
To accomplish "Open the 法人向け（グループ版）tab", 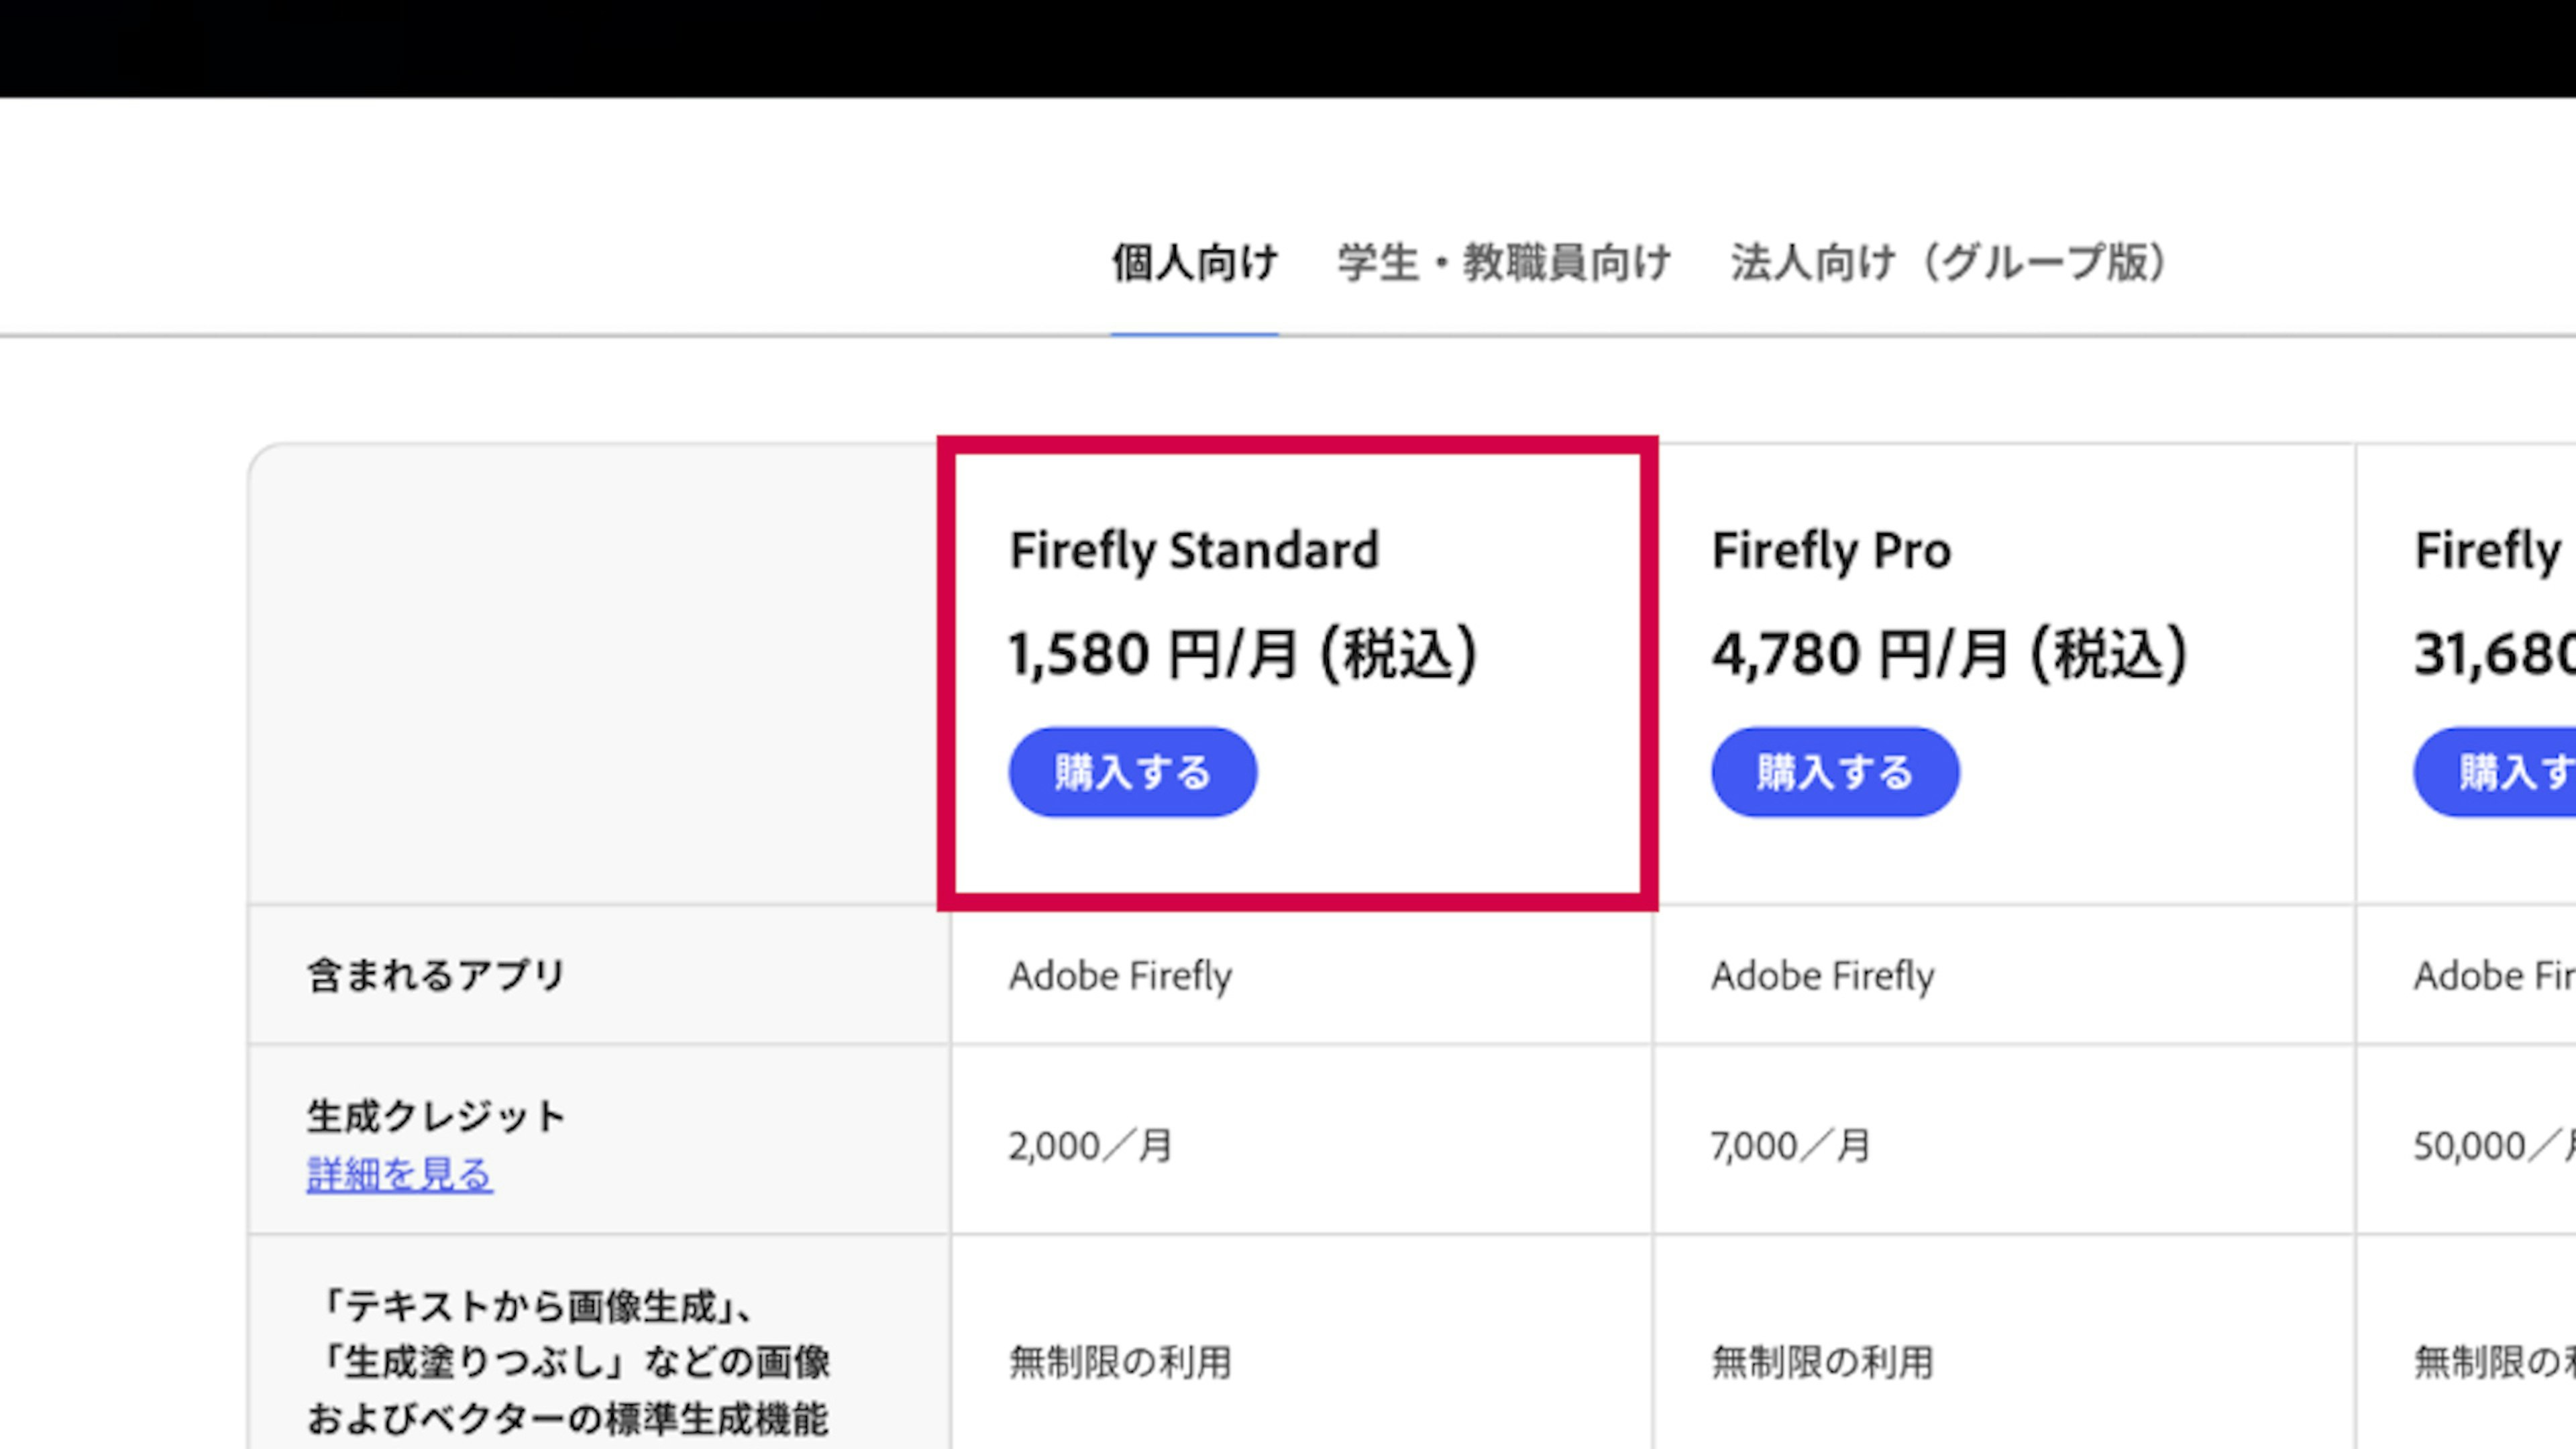I will point(1949,263).
